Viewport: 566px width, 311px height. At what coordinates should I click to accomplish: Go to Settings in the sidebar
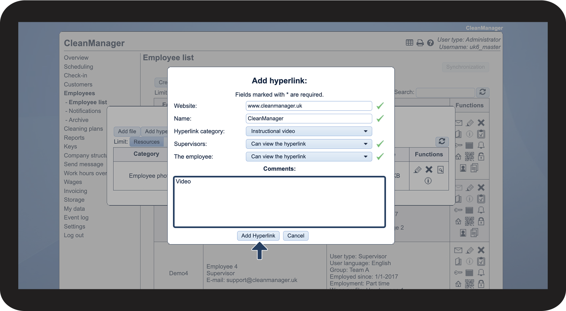pyautogui.click(x=75, y=226)
